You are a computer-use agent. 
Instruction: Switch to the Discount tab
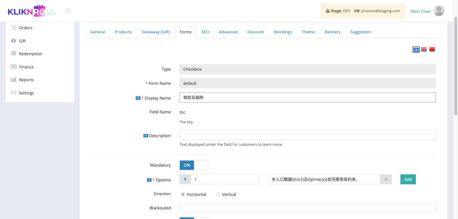click(x=256, y=32)
